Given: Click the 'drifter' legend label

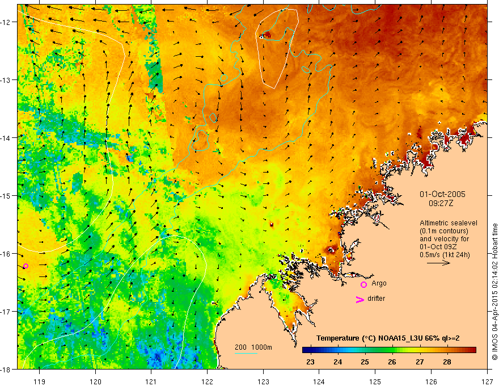Looking at the screenshot, I should tap(376, 299).
